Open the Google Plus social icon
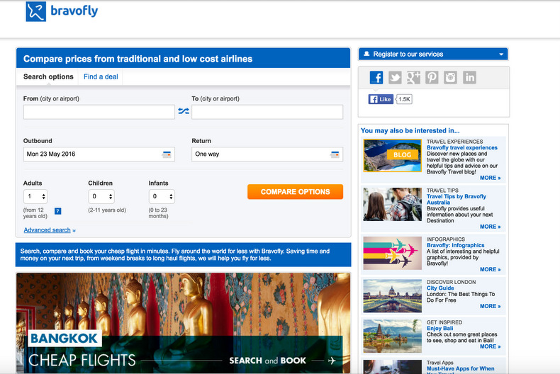Viewport: 560px width, 374px height. (x=413, y=77)
